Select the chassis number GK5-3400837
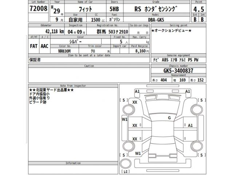The image size is (233, 175). 178,70
